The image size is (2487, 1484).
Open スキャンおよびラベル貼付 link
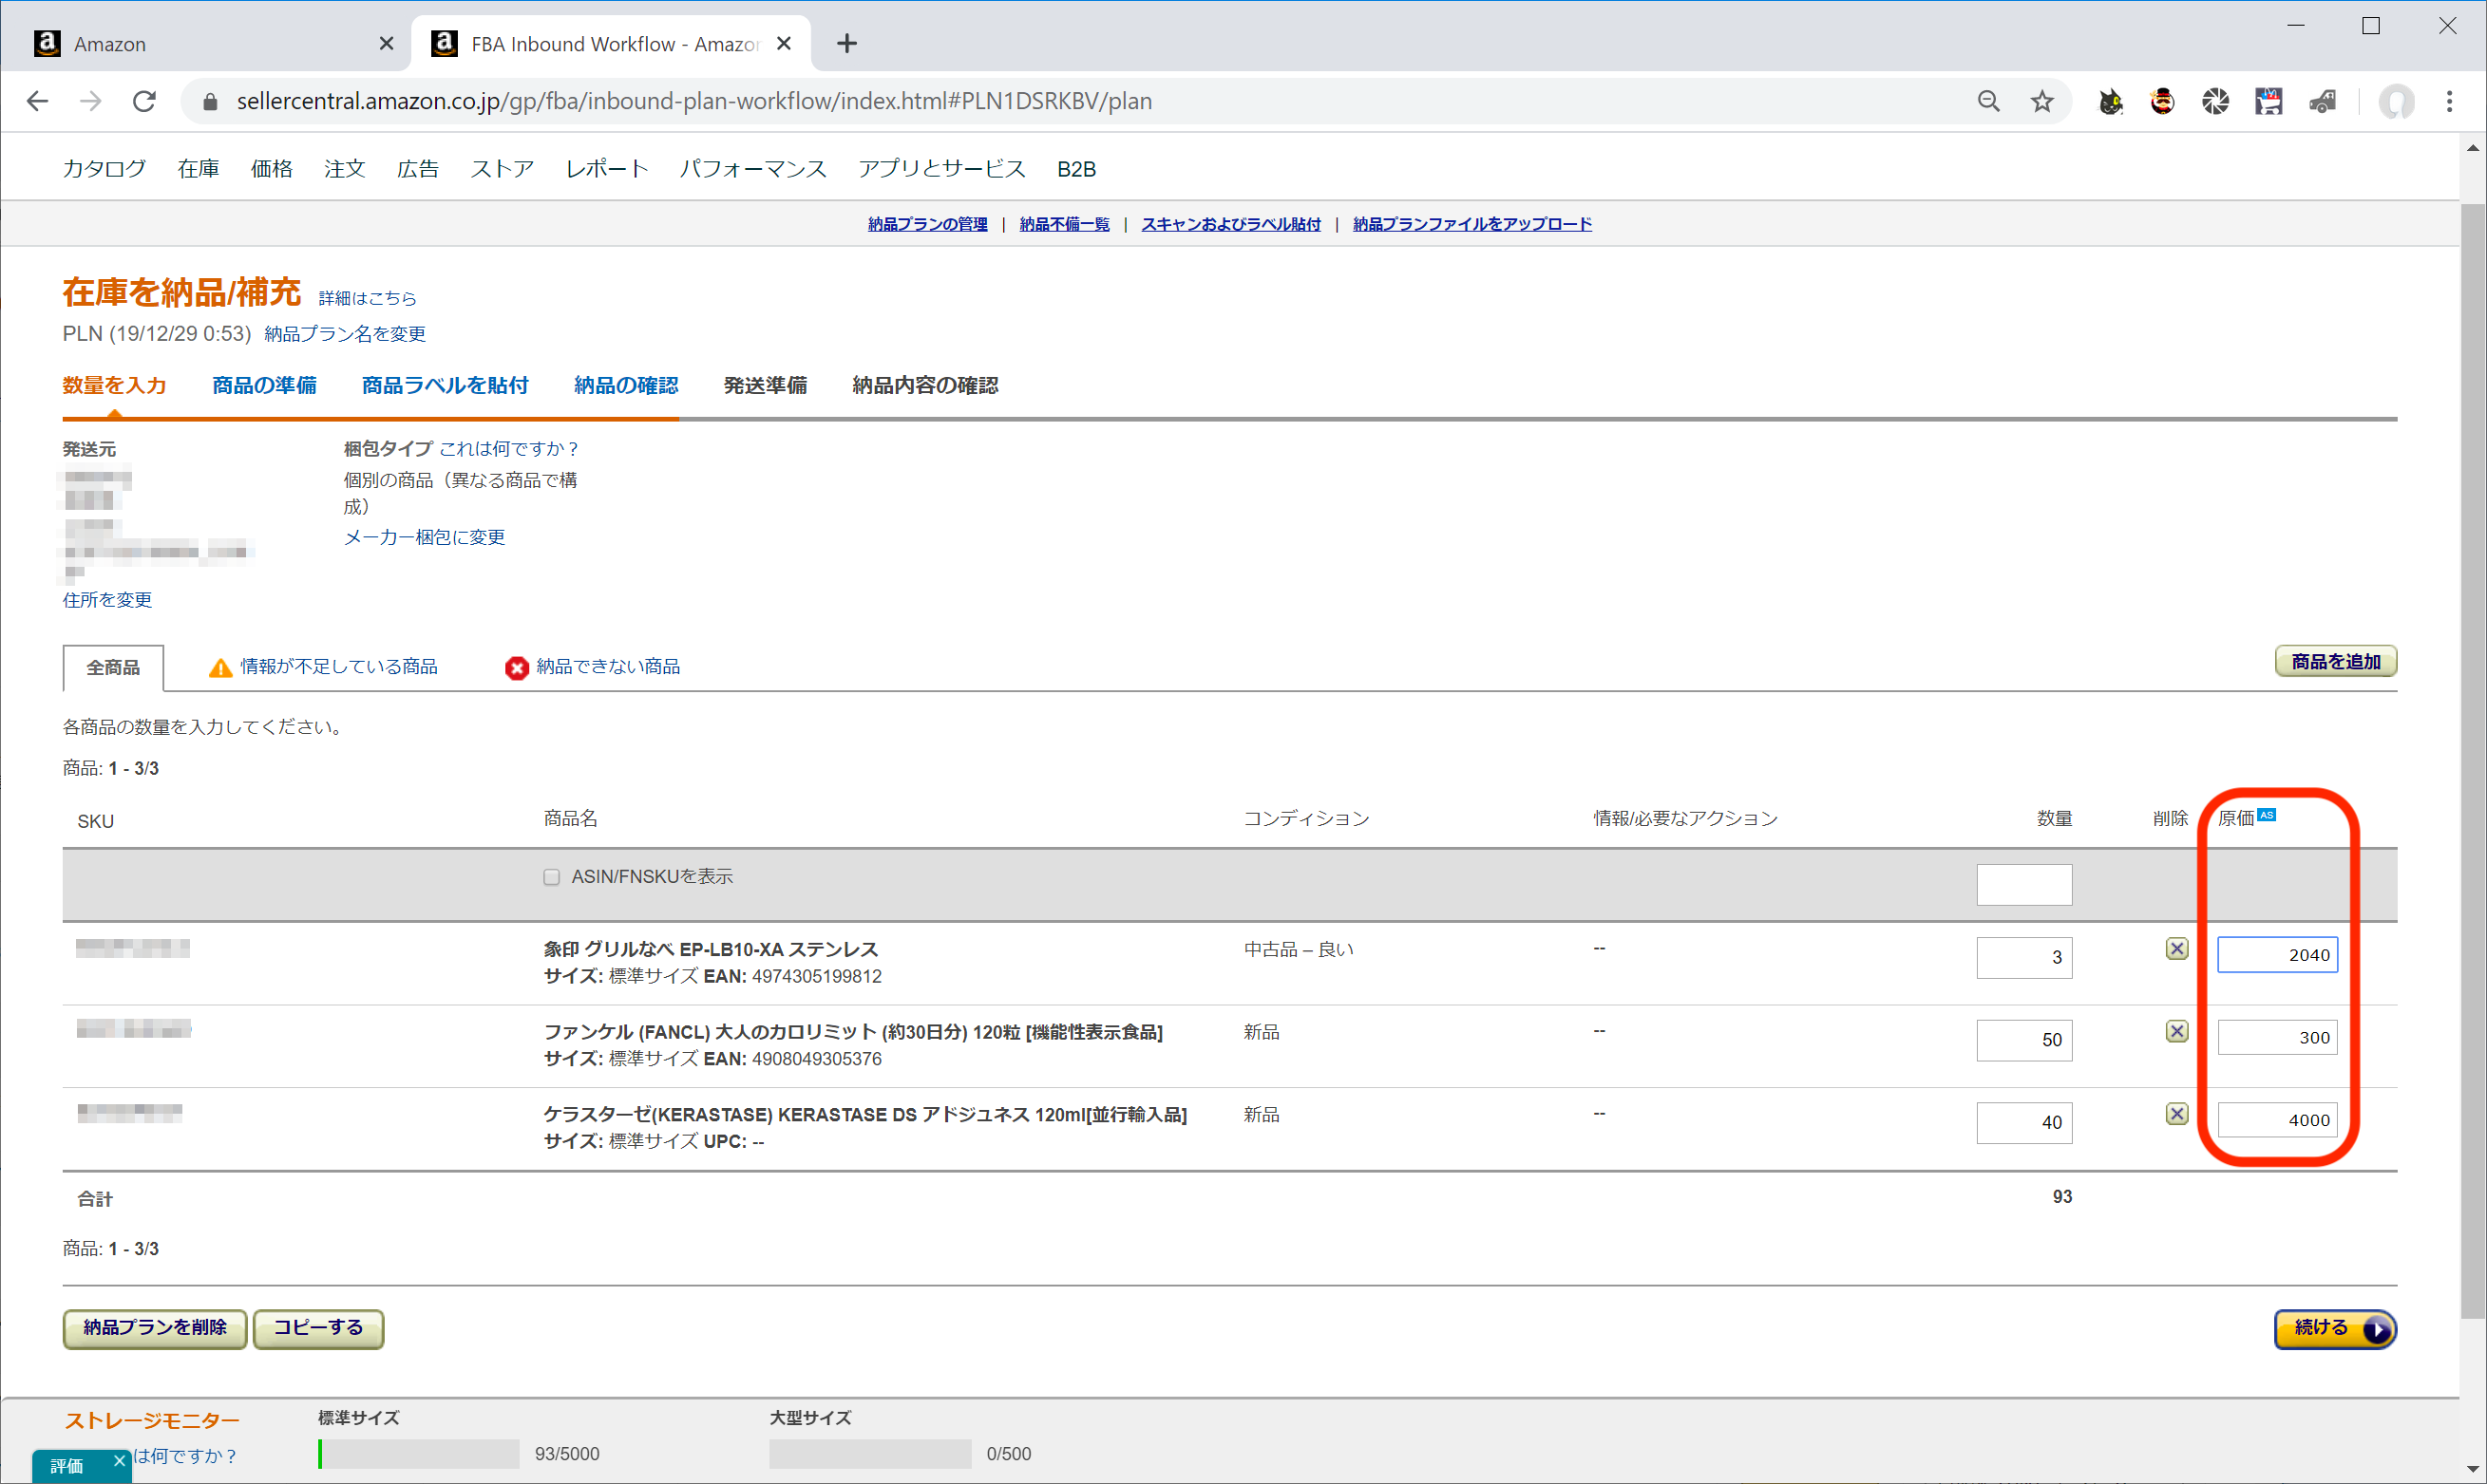click(x=1230, y=224)
